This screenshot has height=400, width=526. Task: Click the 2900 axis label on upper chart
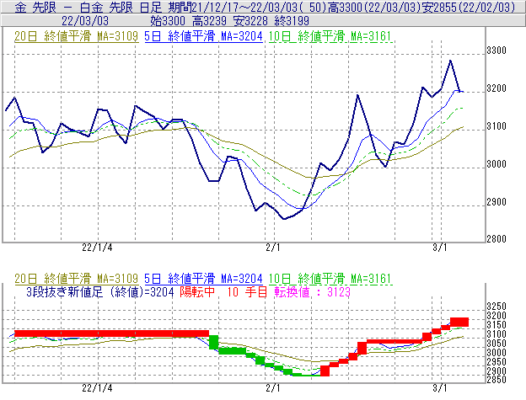tap(496, 202)
